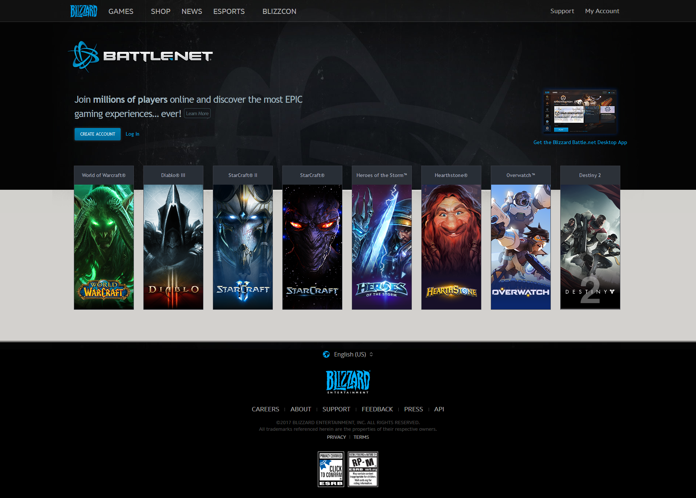Open the StarCraft II game card
696x498 pixels.
point(243,238)
